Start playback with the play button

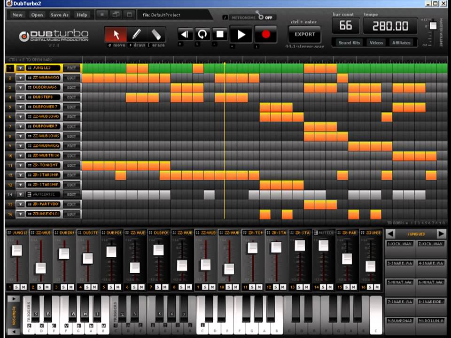[x=241, y=35]
